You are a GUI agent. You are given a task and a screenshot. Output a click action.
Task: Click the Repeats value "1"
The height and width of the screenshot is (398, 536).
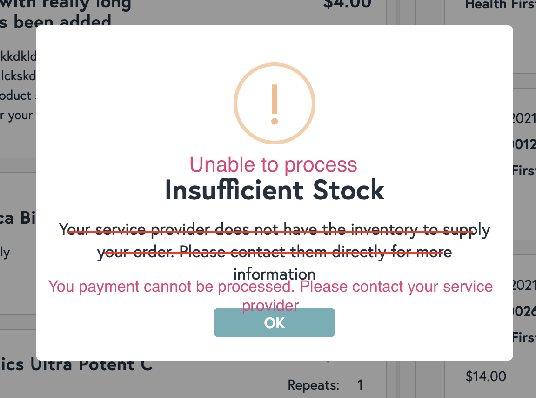pos(360,385)
